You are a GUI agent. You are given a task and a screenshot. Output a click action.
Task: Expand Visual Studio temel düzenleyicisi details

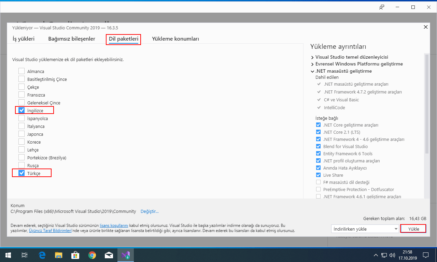[312, 57]
